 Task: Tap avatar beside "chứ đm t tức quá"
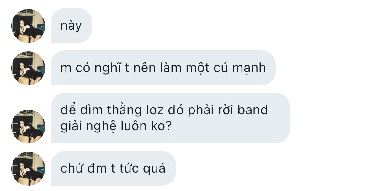tap(28, 168)
